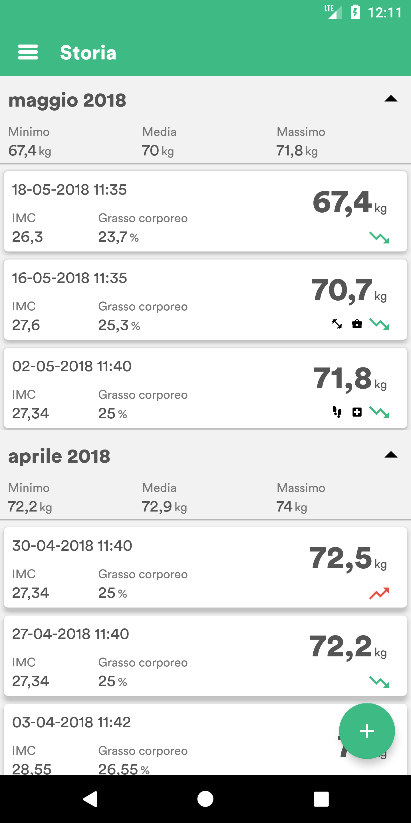Viewport: 411px width, 823px height.
Task: Tap the footsteps icon on 02-05-2018 entry
Action: [x=337, y=412]
